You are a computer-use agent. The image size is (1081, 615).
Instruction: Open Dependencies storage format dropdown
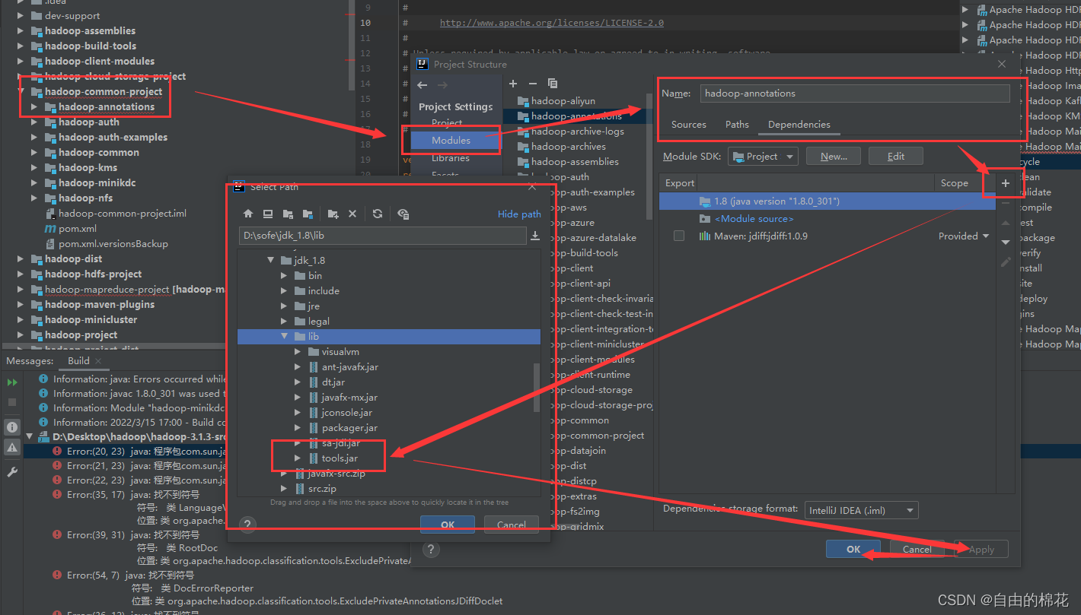coord(862,510)
